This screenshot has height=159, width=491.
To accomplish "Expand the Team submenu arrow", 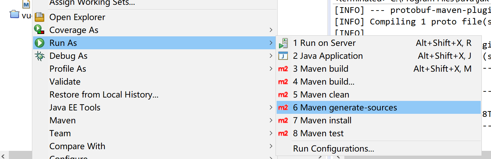I will pyautogui.click(x=271, y=133).
